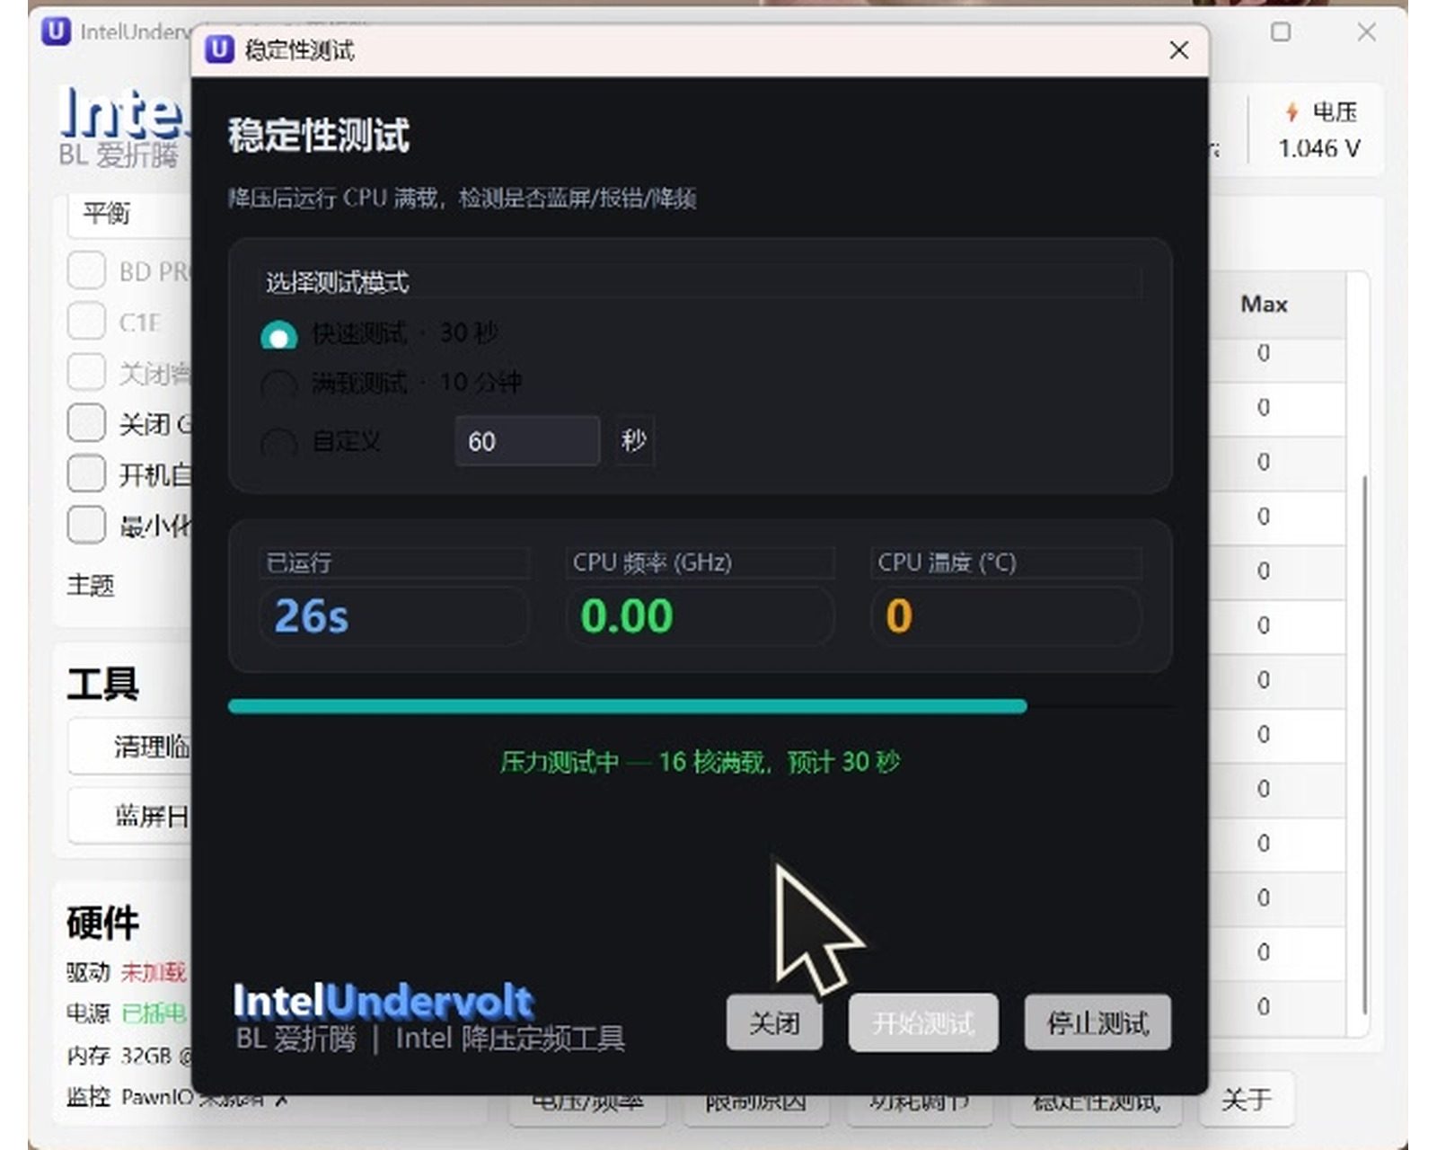The height and width of the screenshot is (1150, 1437).
Task: Click the 压力测试中 16 核满载 status text
Action: click(x=701, y=763)
